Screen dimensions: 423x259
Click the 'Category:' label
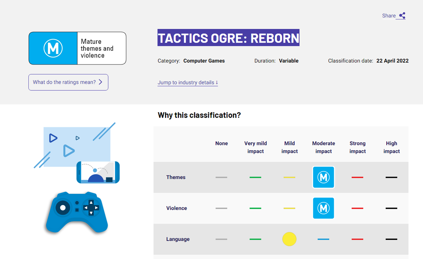(169, 61)
